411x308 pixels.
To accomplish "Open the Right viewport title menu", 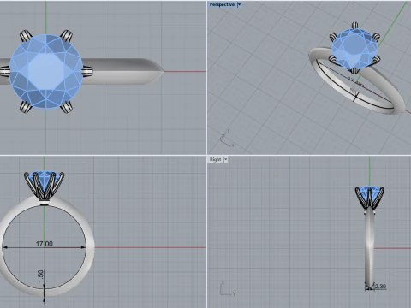I will pyautogui.click(x=215, y=159).
